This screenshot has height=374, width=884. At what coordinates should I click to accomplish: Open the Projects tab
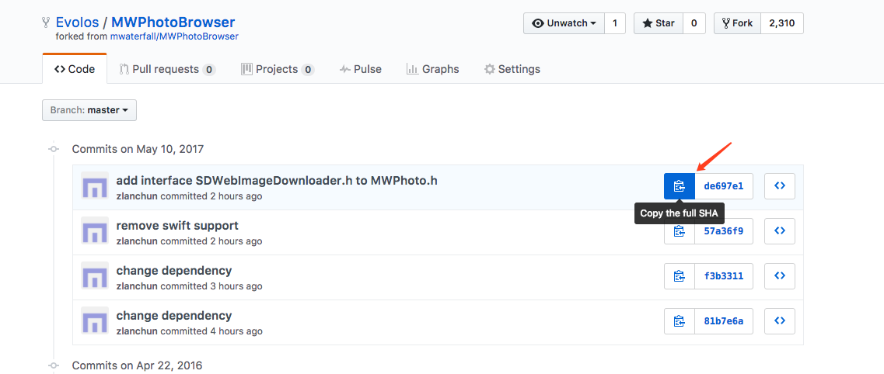[x=278, y=69]
